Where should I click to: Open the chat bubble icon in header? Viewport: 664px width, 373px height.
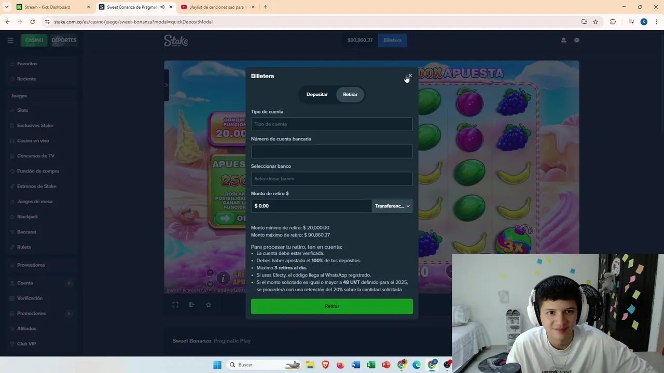point(576,40)
